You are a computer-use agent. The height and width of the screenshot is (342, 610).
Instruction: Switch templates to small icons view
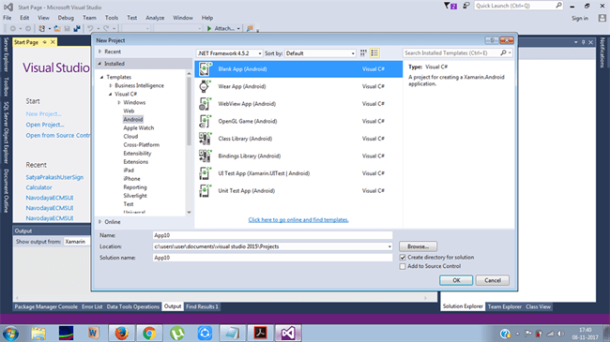[363, 53]
